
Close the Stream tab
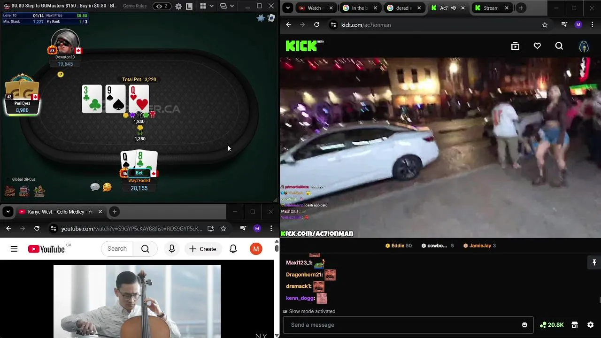(507, 8)
